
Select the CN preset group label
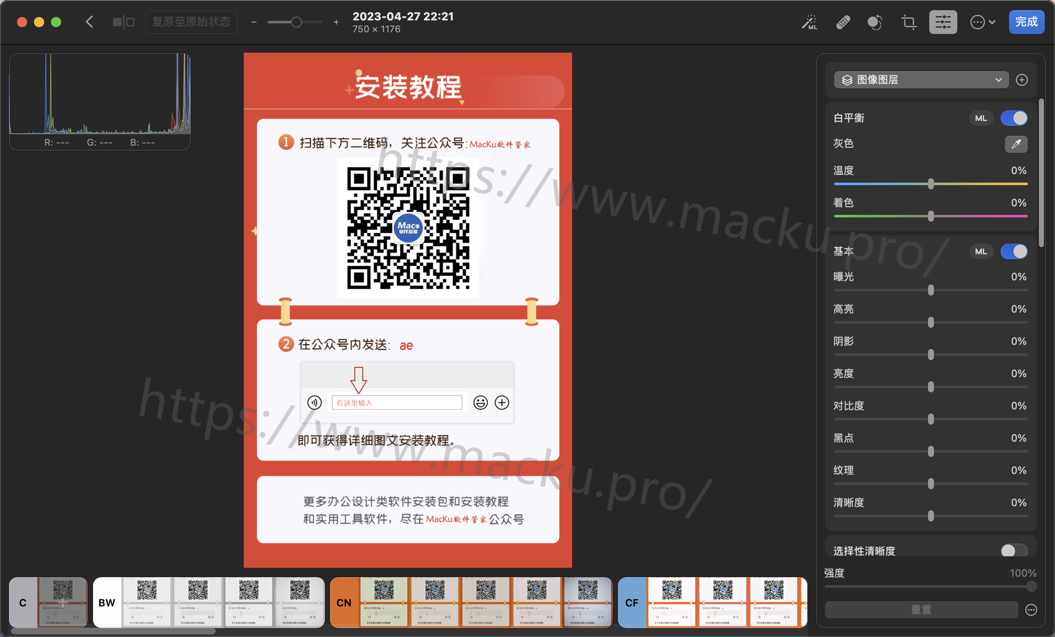[344, 603]
